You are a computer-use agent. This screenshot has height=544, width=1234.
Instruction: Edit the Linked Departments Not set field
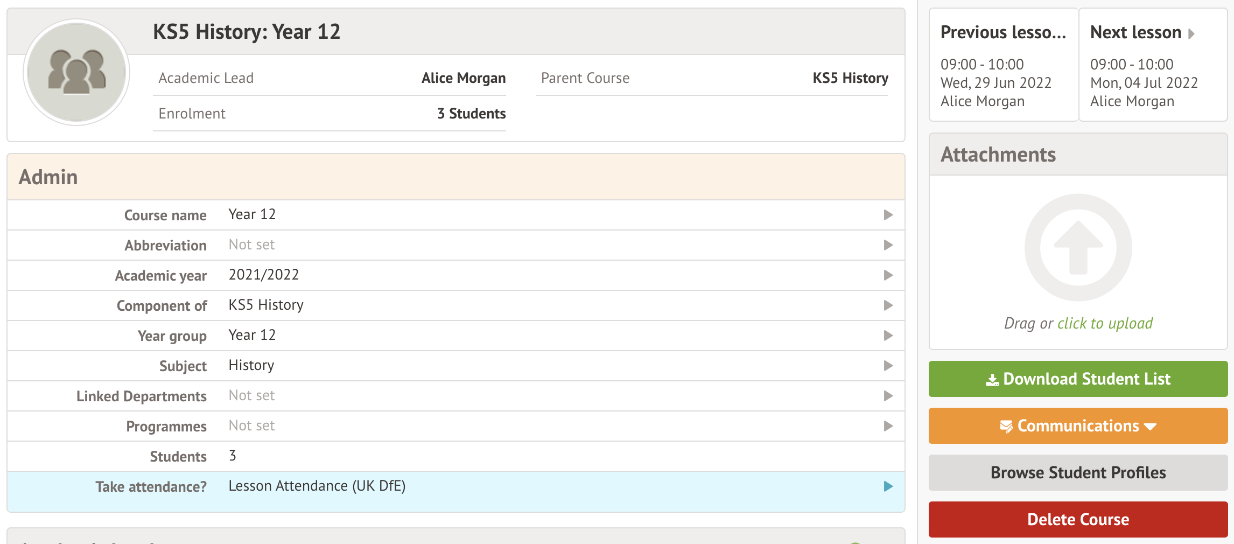(251, 396)
